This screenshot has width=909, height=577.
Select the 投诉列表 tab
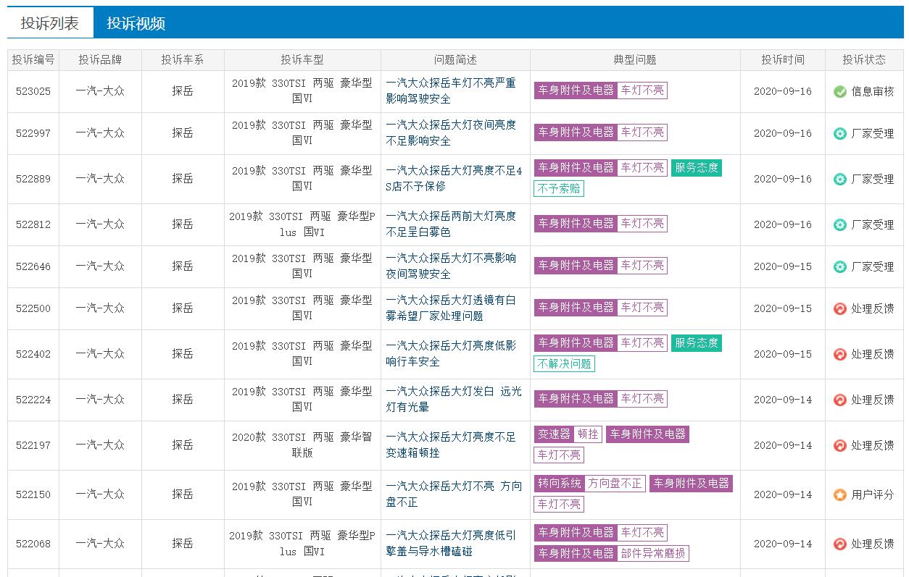pos(50,23)
